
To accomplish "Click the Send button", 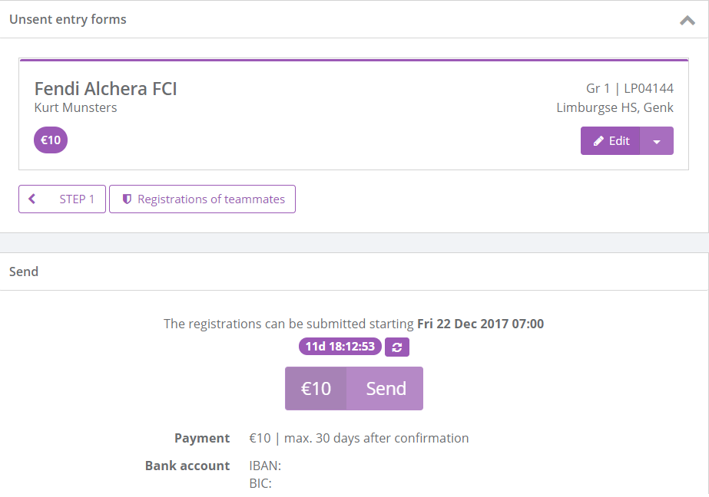I will point(386,389).
